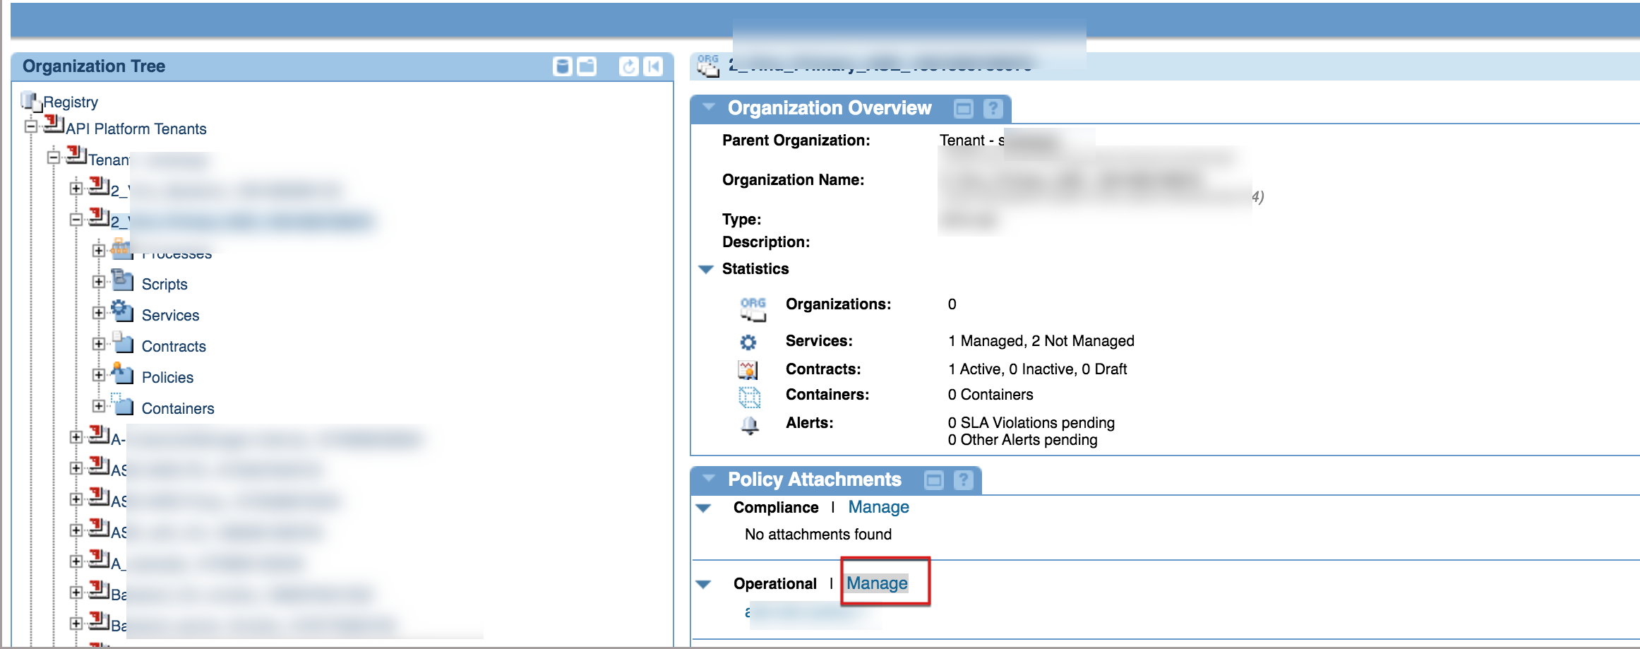This screenshot has width=1640, height=649.
Task: Open help for Policy Attachments
Action: coord(963,480)
